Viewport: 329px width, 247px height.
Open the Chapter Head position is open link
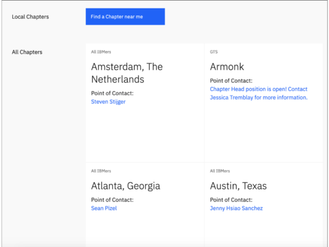click(x=259, y=93)
